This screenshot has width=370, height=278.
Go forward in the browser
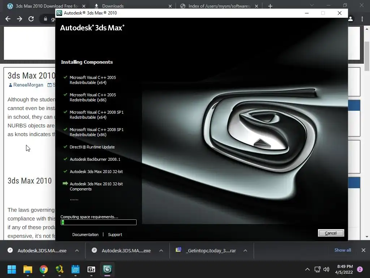tap(20, 19)
